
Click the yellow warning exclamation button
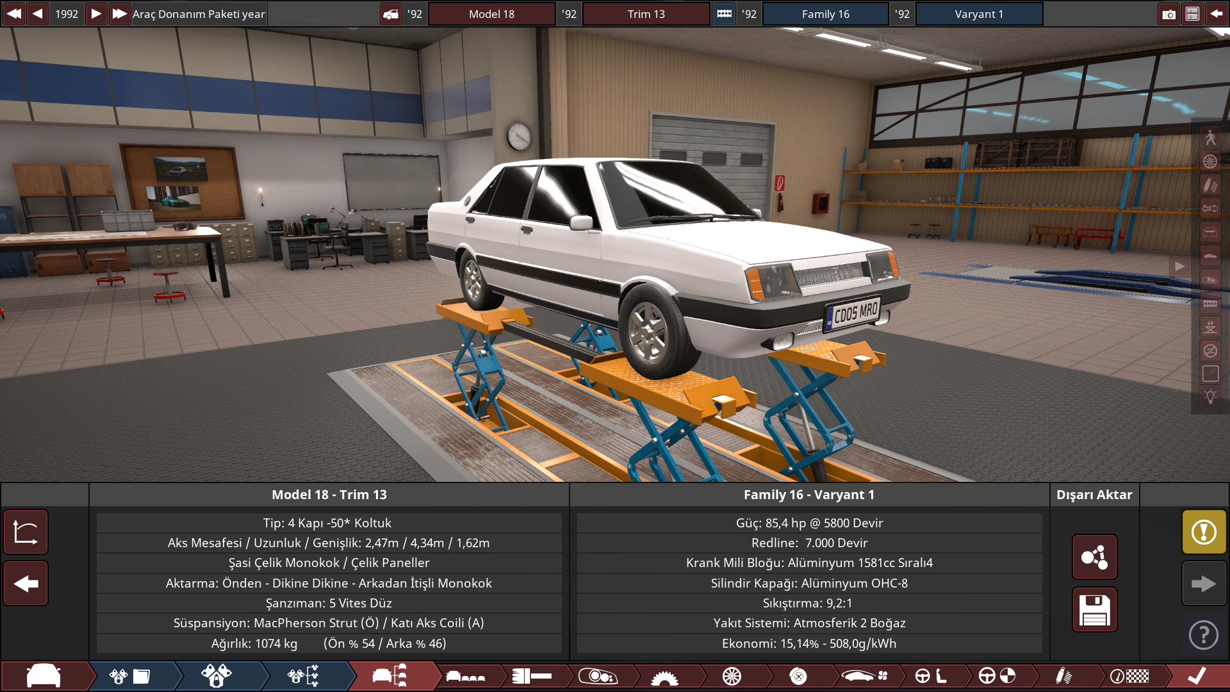pos(1204,532)
